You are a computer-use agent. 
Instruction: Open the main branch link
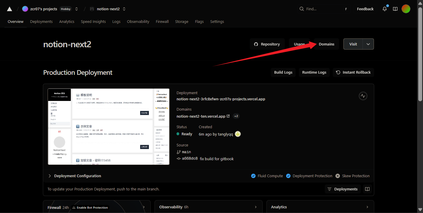[x=187, y=152]
